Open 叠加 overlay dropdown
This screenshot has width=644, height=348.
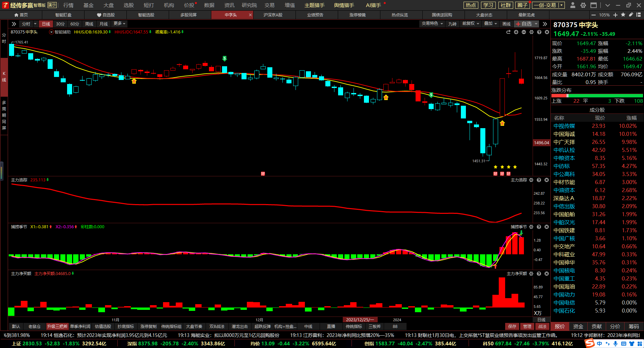click(490, 24)
